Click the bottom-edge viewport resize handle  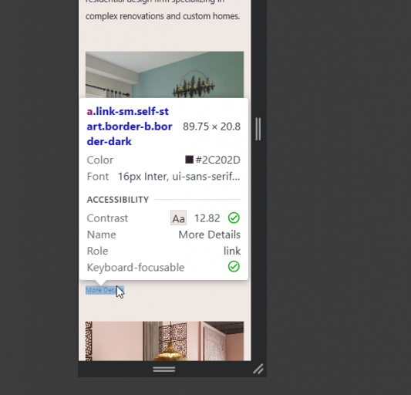(x=164, y=370)
